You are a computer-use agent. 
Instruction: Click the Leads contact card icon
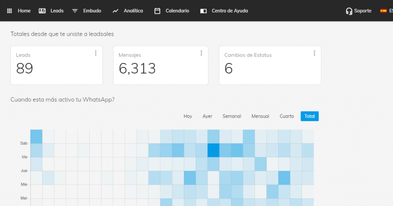tap(42, 11)
